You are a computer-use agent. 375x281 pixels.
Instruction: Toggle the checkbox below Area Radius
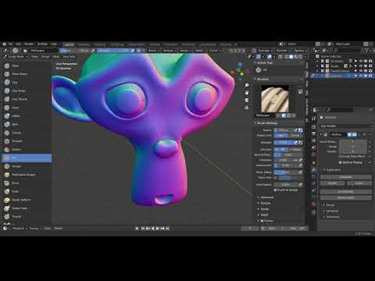coord(276,190)
